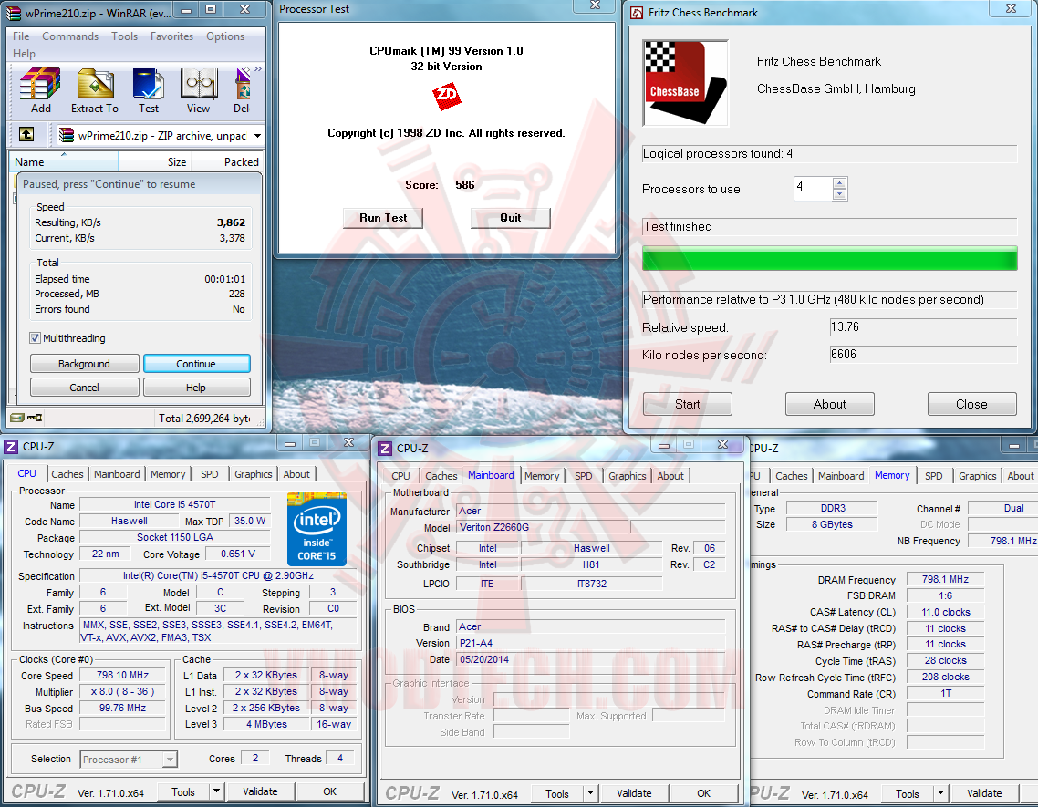Click the Background button in WinRAR
The image size is (1038, 807).
tap(84, 364)
